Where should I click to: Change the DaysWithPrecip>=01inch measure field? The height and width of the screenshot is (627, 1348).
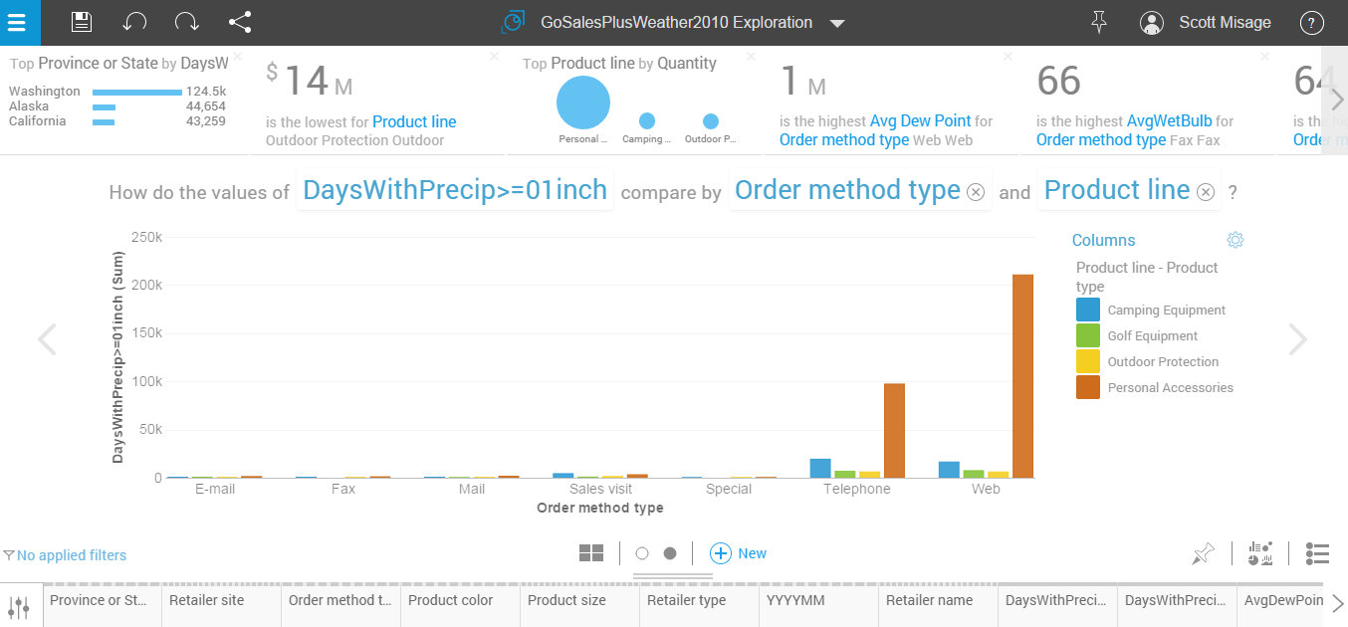[455, 190]
